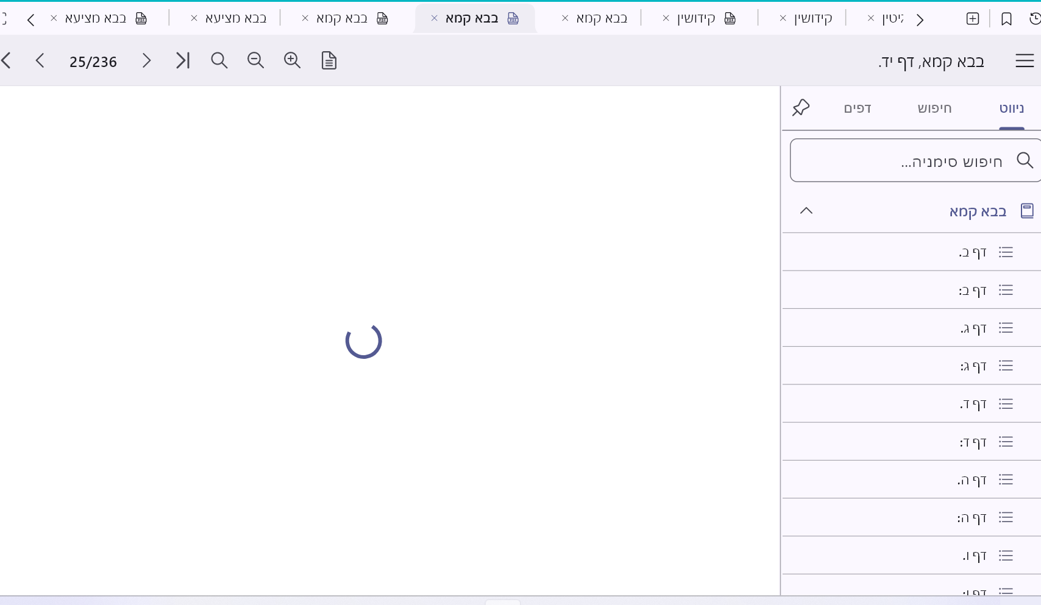Switch to the דפים tab

click(x=857, y=108)
